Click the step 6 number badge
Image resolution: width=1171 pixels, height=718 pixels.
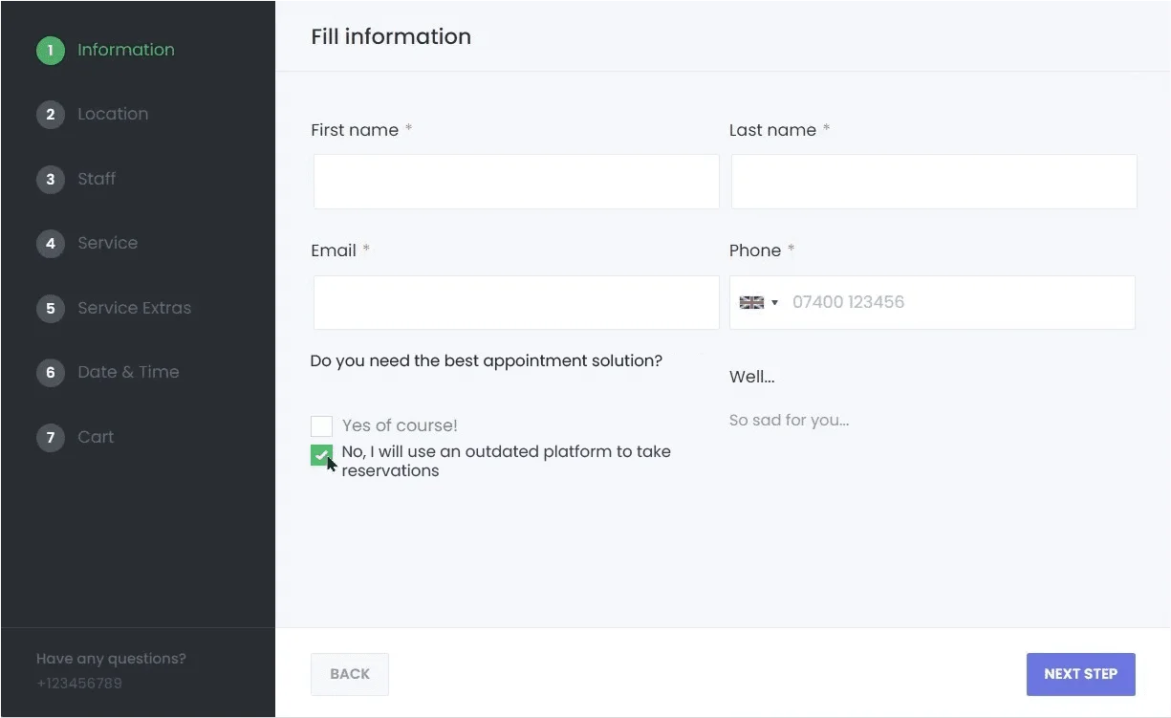(x=51, y=373)
